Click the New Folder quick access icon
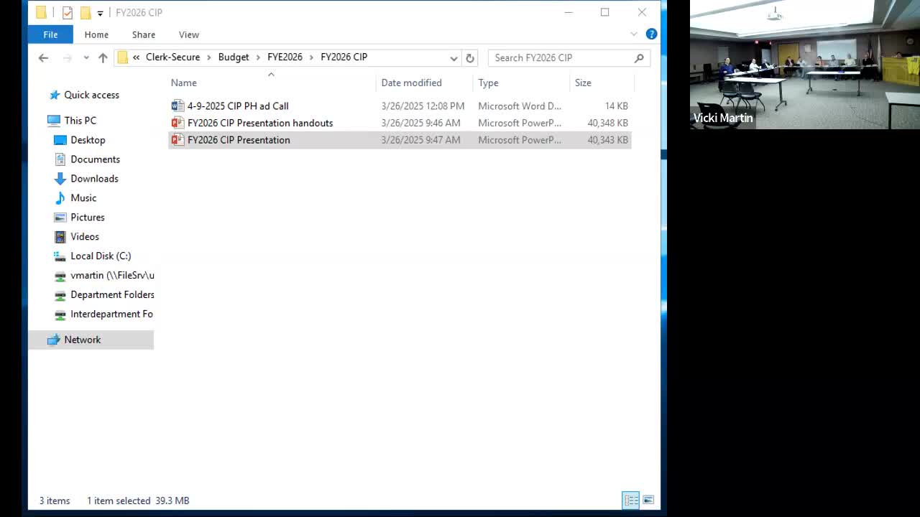Screen dimensions: 920x517 86,12
